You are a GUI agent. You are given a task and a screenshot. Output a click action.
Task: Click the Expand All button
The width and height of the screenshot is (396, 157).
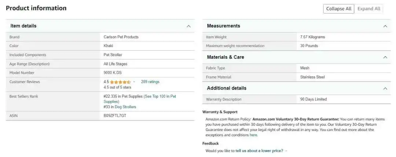pyautogui.click(x=369, y=8)
